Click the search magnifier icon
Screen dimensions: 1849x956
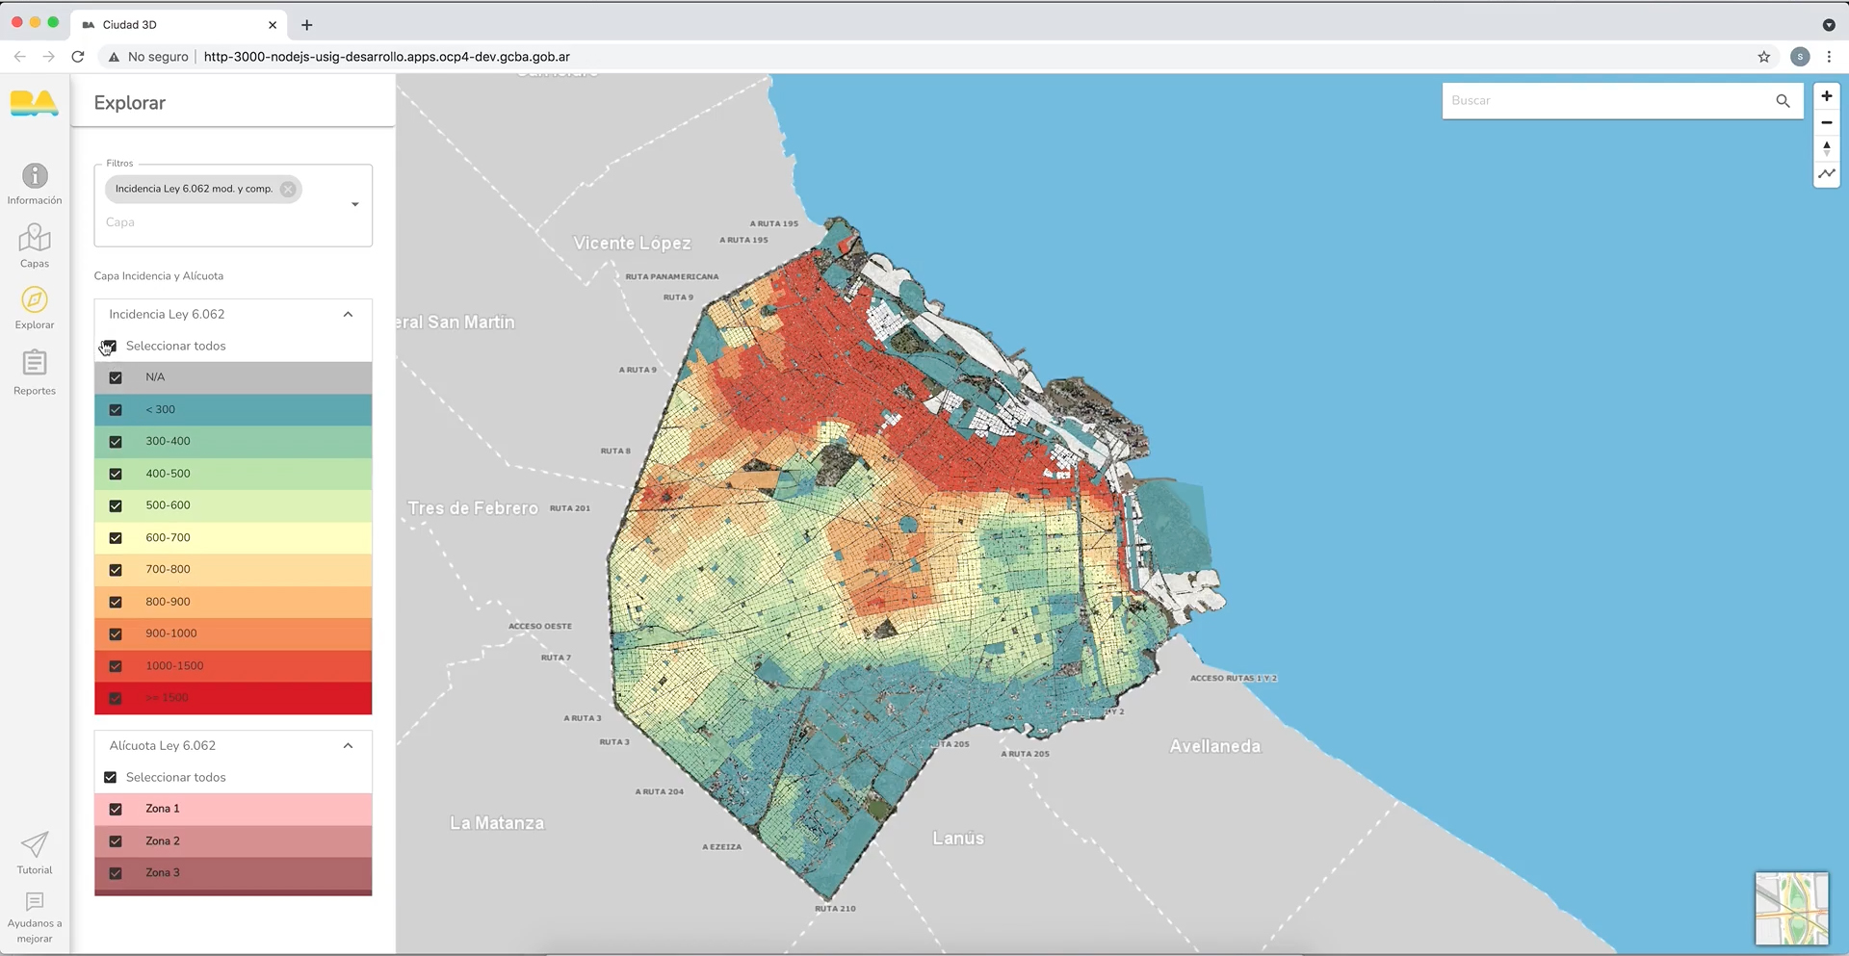pyautogui.click(x=1783, y=101)
